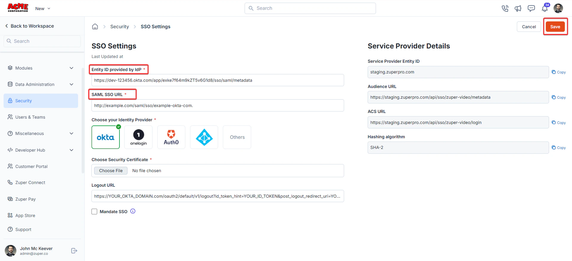Click the Zuper Connect phone icon
The image size is (572, 261).
click(x=10, y=182)
